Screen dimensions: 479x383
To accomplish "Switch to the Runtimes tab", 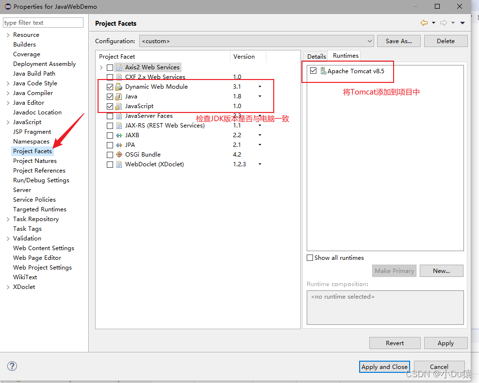I will point(346,56).
